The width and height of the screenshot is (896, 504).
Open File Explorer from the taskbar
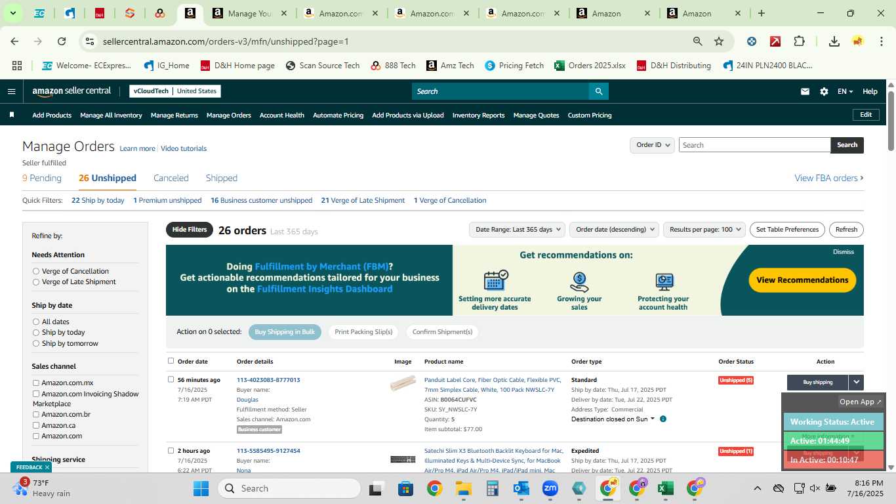tap(464, 488)
